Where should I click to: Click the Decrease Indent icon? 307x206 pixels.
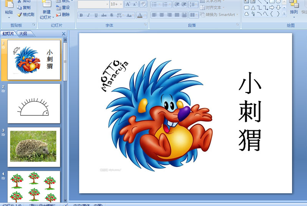click(x=177, y=4)
